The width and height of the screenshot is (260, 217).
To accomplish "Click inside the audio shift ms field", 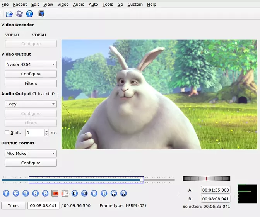I will coord(35,133).
